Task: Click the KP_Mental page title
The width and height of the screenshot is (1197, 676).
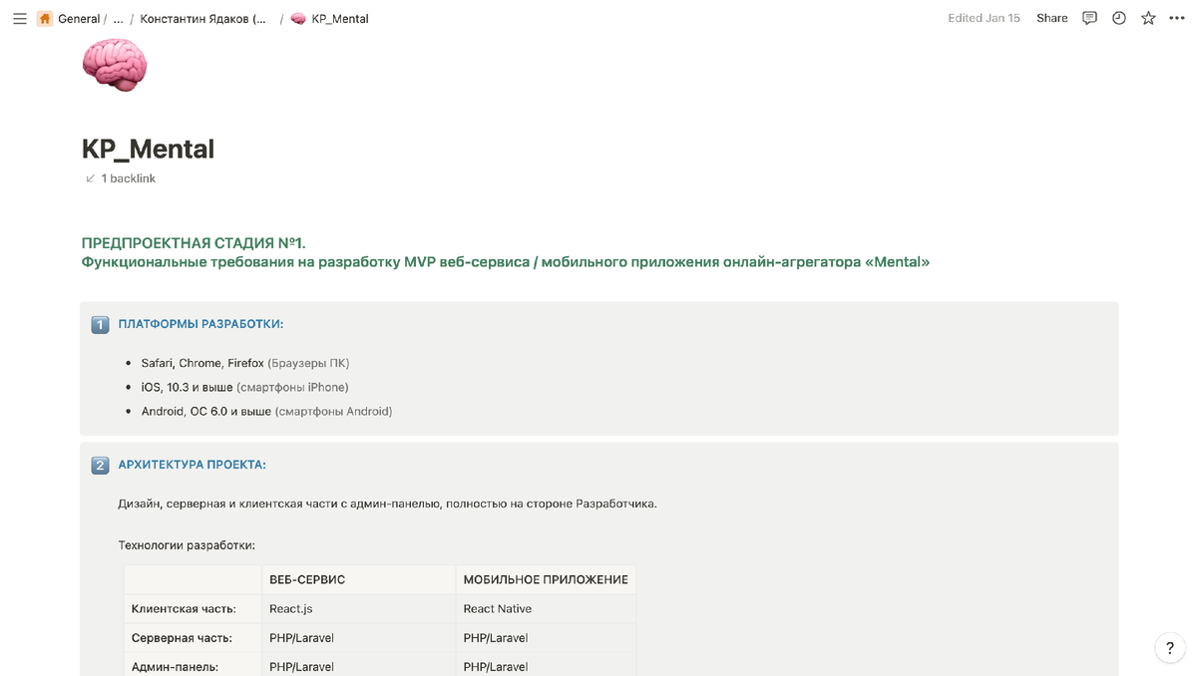Action: point(148,149)
